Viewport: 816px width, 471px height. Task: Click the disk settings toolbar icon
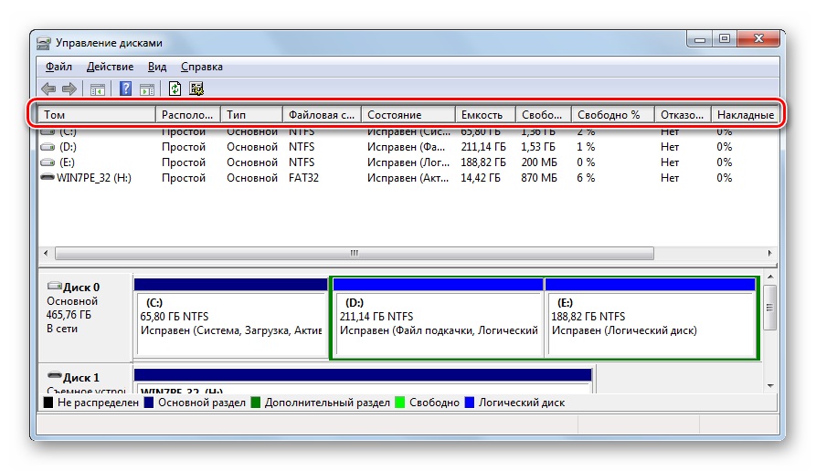(196, 89)
